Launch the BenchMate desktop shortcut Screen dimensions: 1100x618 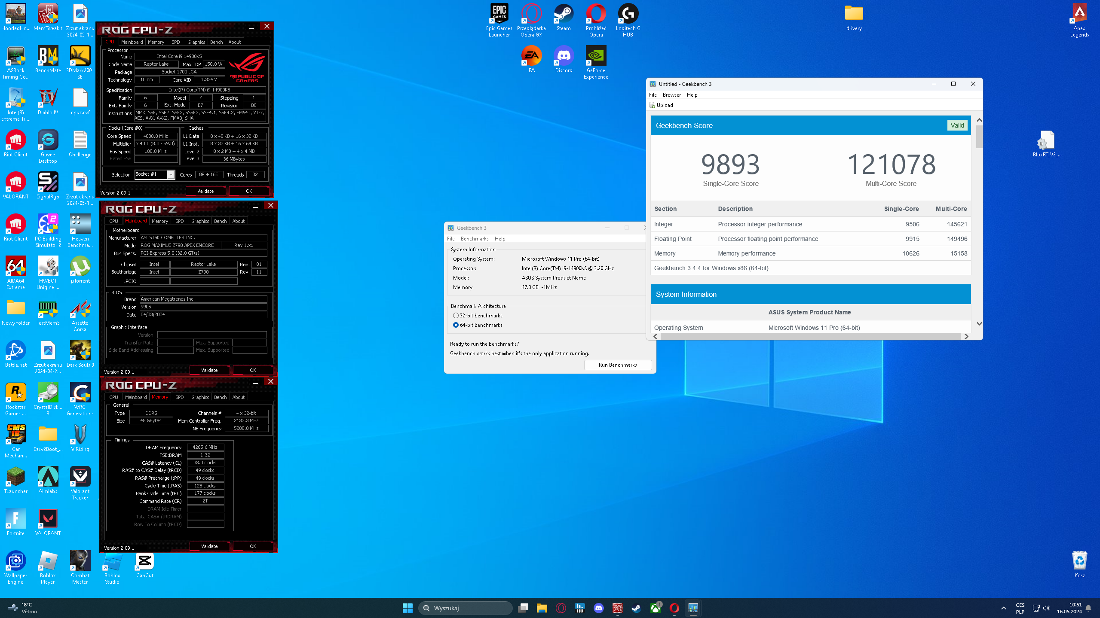pos(48,59)
